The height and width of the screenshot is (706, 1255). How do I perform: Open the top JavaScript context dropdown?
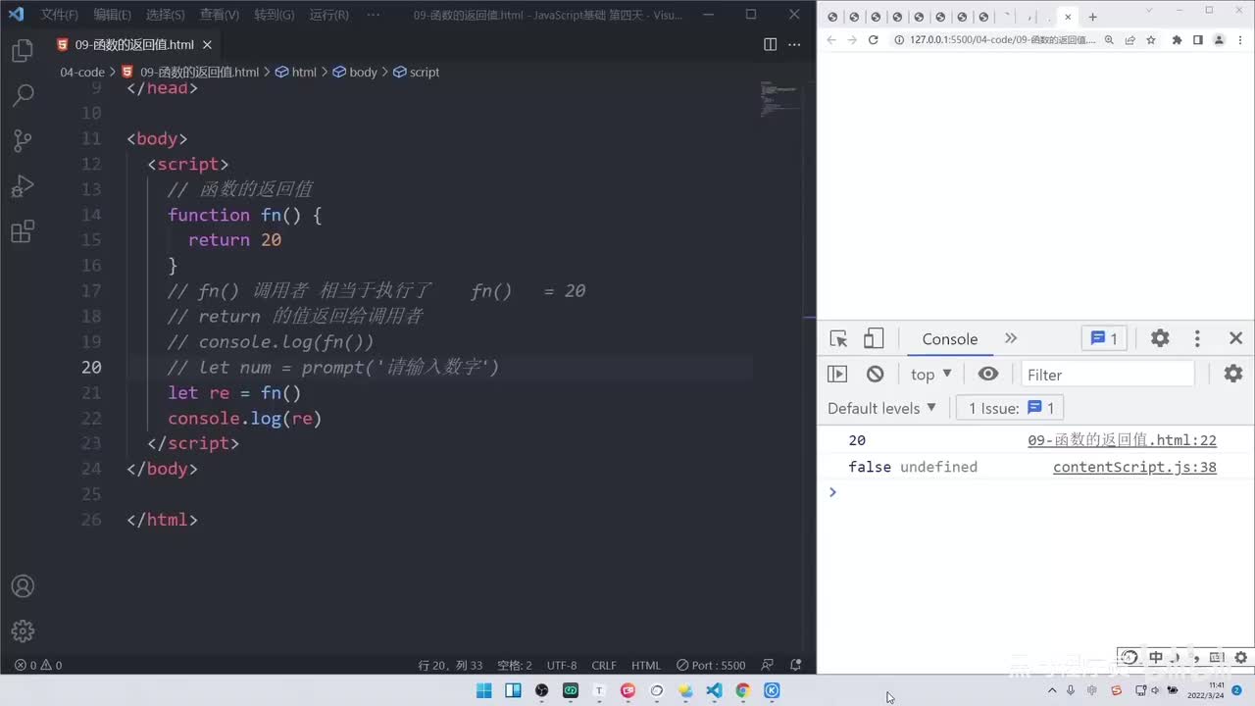[x=930, y=374]
